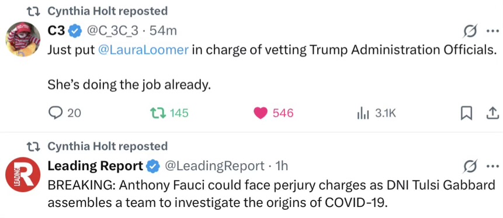Click the top Cynthia Holt reposted label

pyautogui.click(x=107, y=11)
